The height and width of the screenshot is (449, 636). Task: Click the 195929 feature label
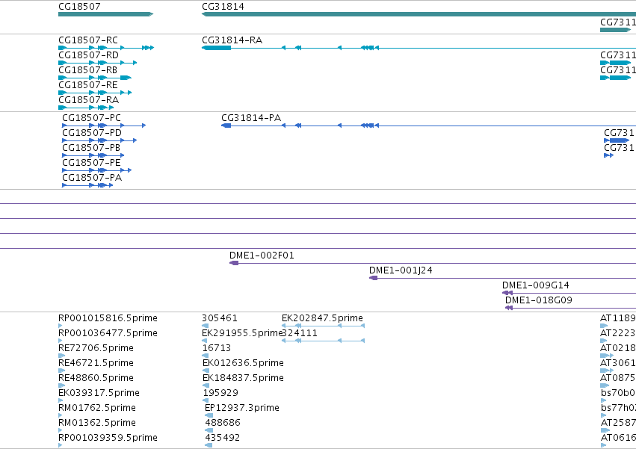tap(220, 394)
